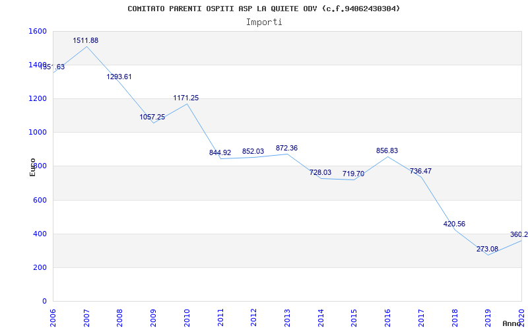528x330 pixels.
Task: Click the 2010 x-axis year label
Action: pyautogui.click(x=187, y=317)
